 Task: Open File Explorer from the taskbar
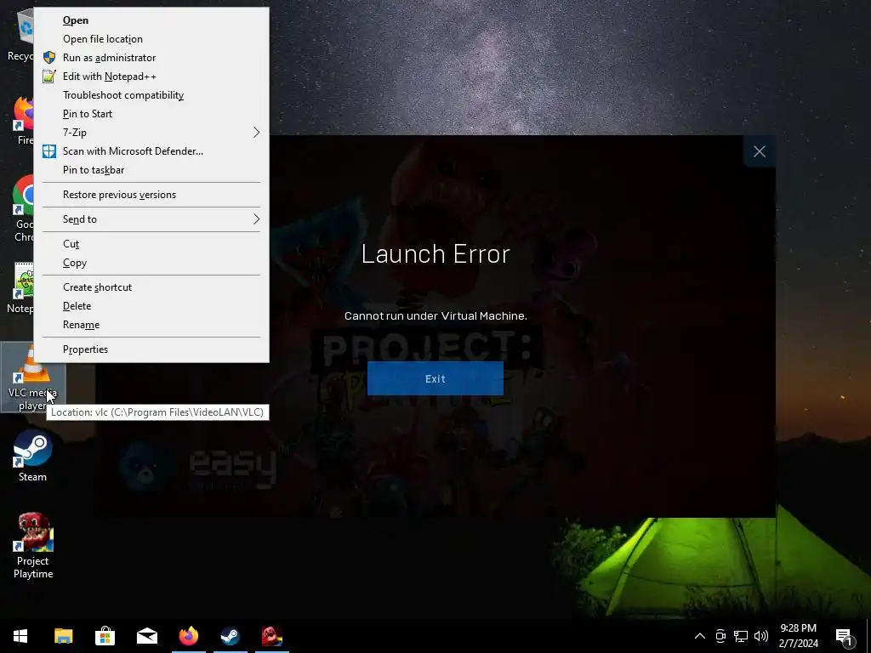click(x=63, y=636)
